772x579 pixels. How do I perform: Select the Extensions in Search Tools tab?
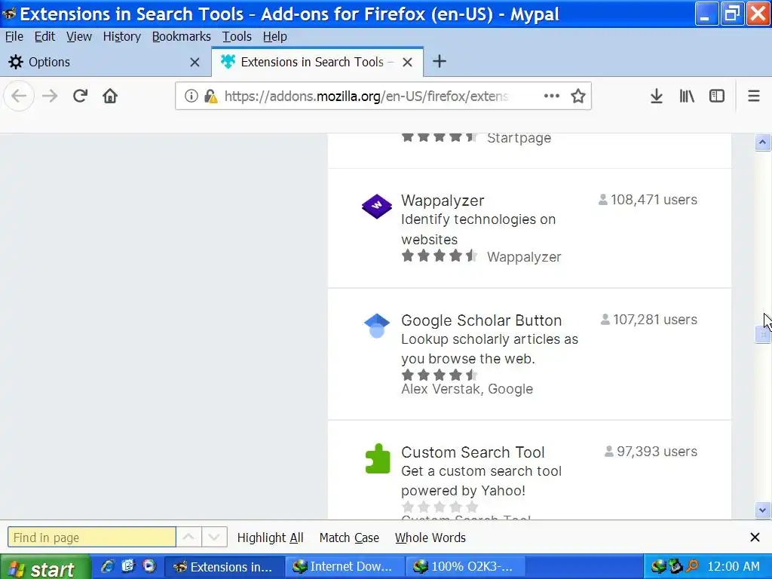[317, 62]
